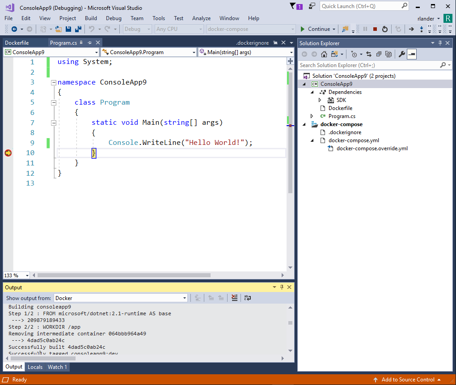The height and width of the screenshot is (385, 456).
Task: Click the Save All icon
Action: [x=78, y=29]
